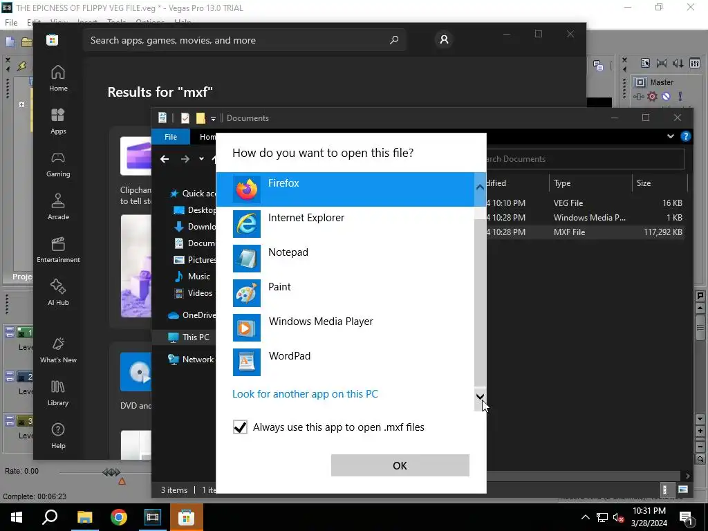
Task: Select Firefox in the open-with list
Action: (x=345, y=189)
